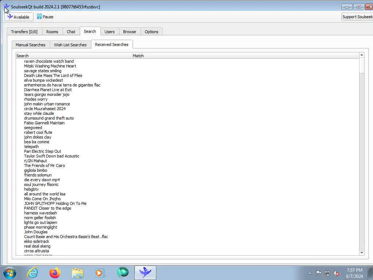Open the Users tab
The image size is (373, 280).
[109, 32]
